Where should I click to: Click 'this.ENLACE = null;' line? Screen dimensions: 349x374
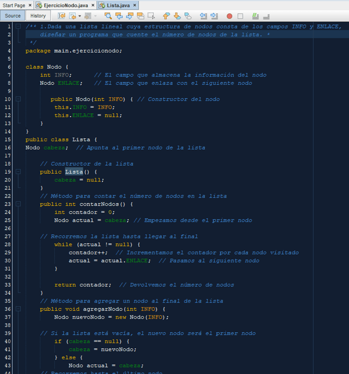pos(88,115)
